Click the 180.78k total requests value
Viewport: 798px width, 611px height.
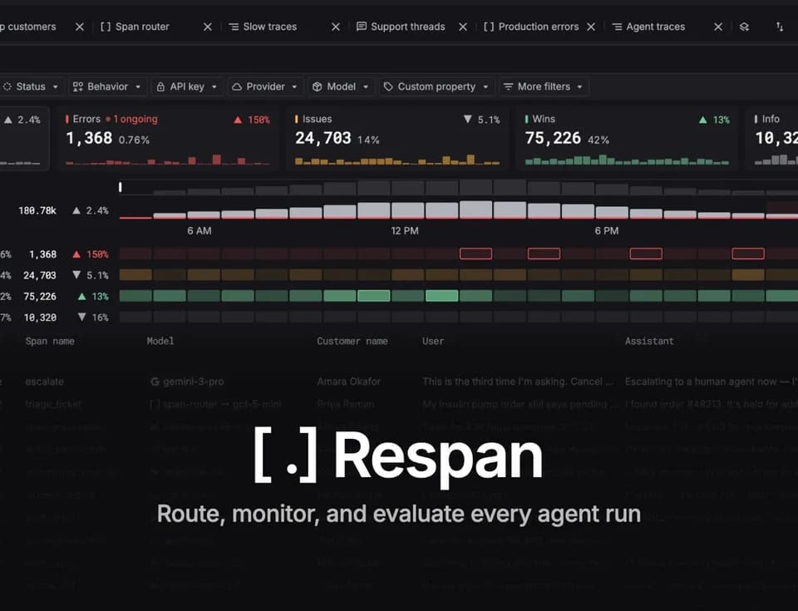[37, 210]
